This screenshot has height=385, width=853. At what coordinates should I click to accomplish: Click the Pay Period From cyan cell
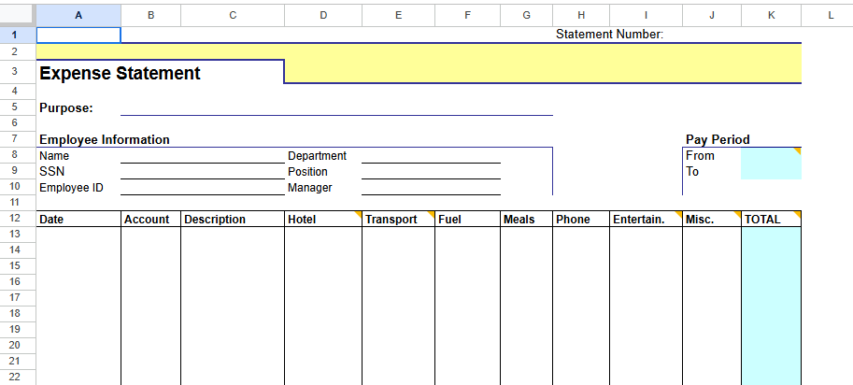pos(771,156)
